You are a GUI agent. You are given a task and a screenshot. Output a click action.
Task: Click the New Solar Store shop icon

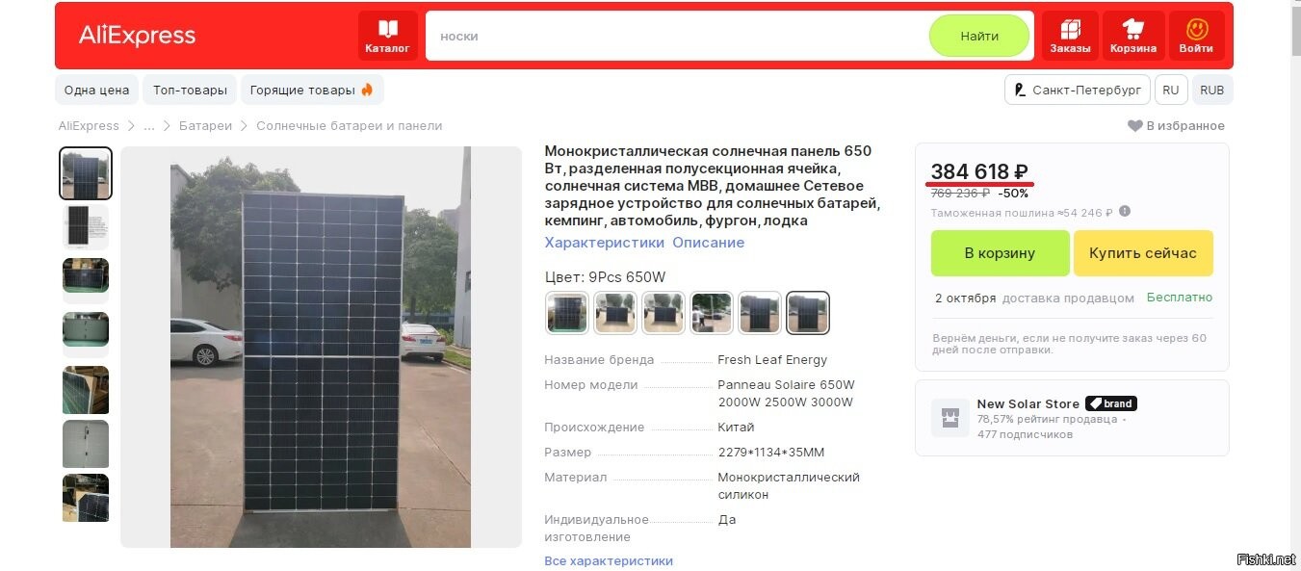(950, 418)
